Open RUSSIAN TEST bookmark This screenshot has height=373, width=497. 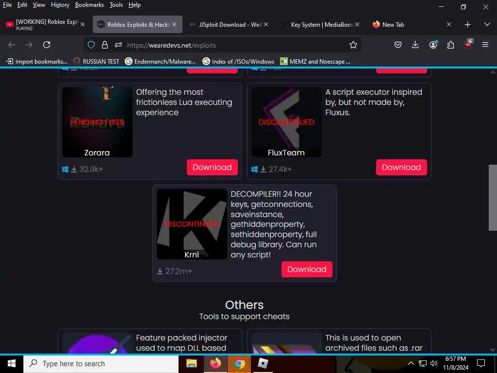97,62
